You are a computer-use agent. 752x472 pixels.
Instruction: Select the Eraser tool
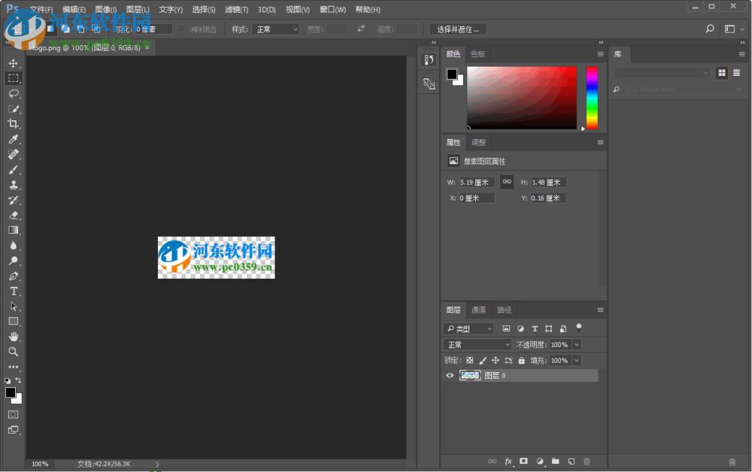[14, 215]
